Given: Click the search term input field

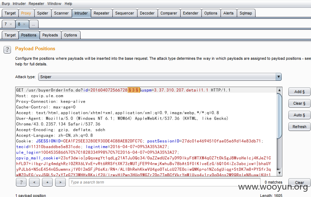Looking at the screenshot, I should (x=165, y=182).
